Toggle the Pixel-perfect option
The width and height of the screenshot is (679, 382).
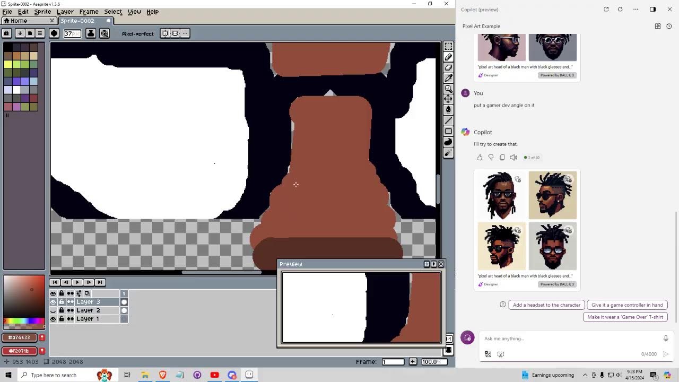tap(137, 34)
